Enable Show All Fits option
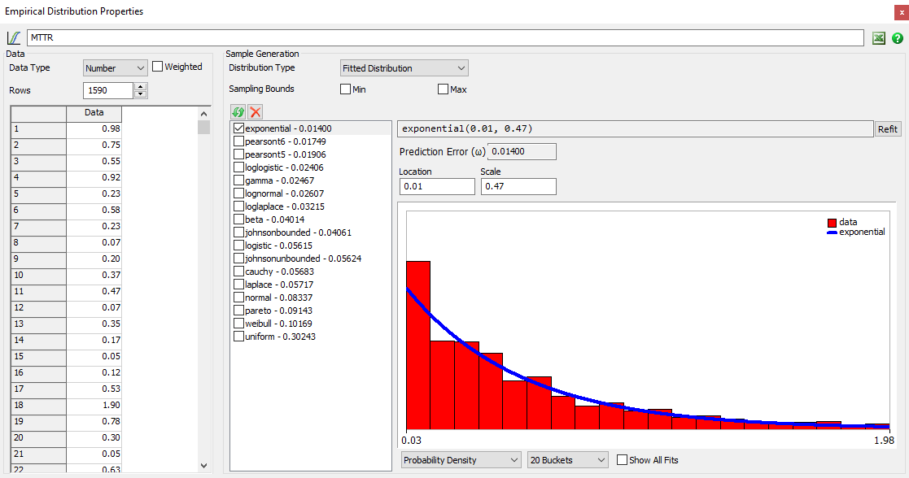 click(622, 460)
